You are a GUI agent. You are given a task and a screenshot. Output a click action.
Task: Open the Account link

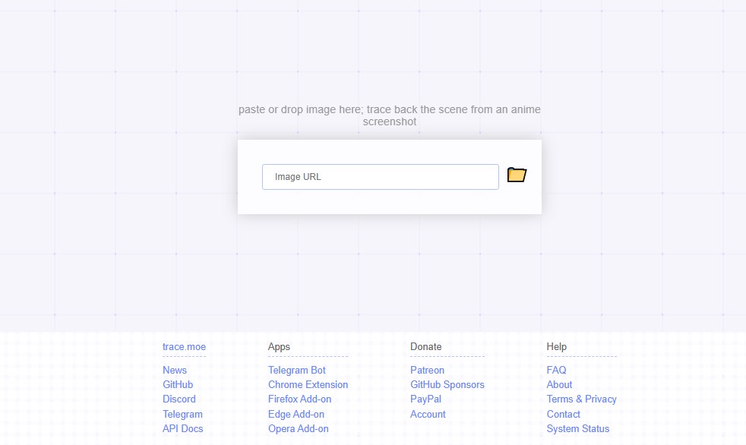(x=428, y=414)
